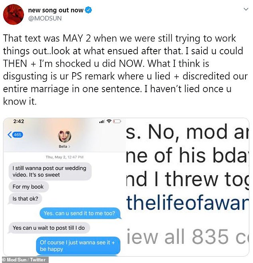Tap the Wi-Fi status icon
Viewport: 253px width, 263px height.
tap(109, 121)
